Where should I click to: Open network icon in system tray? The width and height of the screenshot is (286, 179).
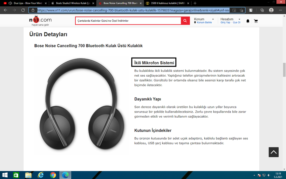(264, 176)
